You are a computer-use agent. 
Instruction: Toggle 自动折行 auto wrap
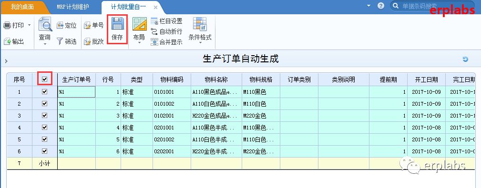(x=166, y=31)
